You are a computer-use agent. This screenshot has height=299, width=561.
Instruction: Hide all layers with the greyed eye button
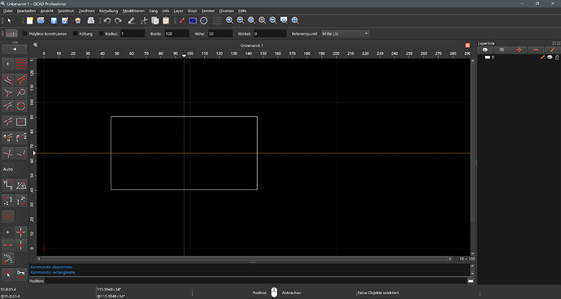click(502, 50)
